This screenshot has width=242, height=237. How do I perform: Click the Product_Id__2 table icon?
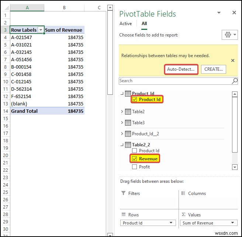point(128,134)
